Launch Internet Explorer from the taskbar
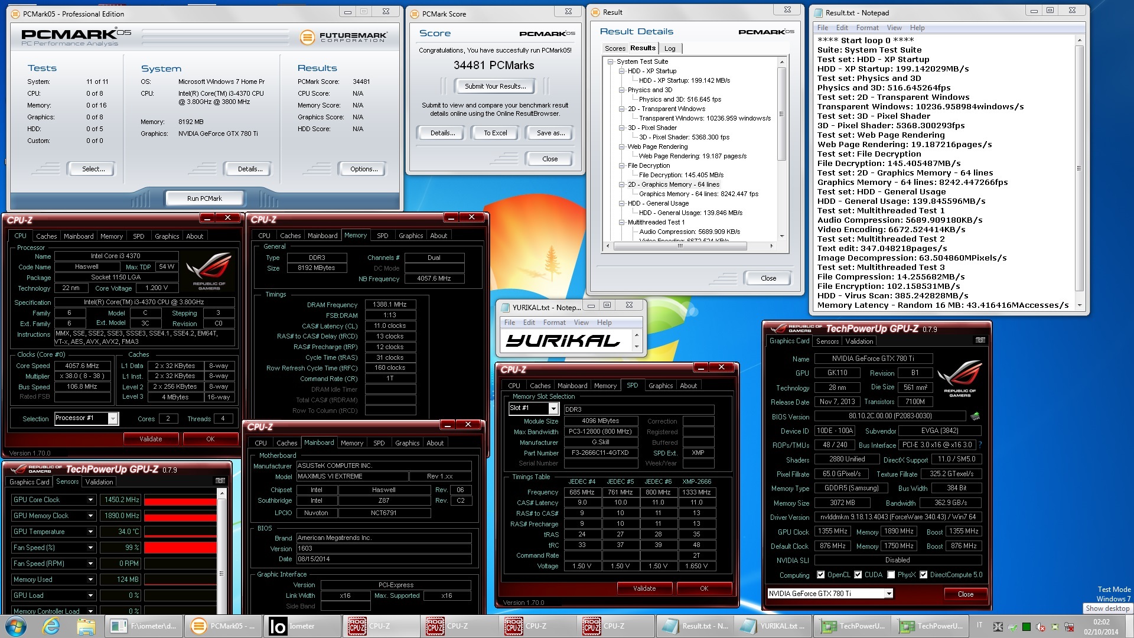This screenshot has width=1134, height=638. 51,626
